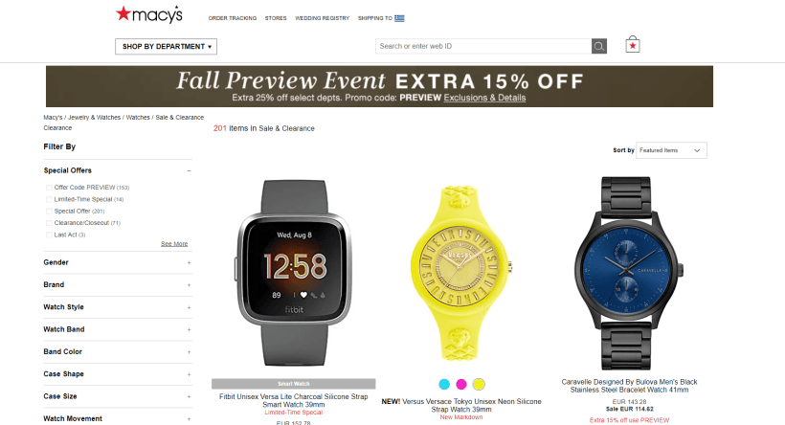The image size is (785, 425).
Task: Click the Macy's star logo
Action: click(x=149, y=14)
